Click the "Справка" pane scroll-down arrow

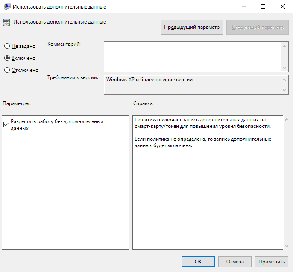coord(286,246)
